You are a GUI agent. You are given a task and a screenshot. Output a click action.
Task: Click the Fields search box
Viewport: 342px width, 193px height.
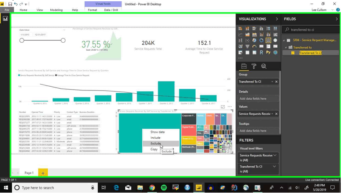311,30
